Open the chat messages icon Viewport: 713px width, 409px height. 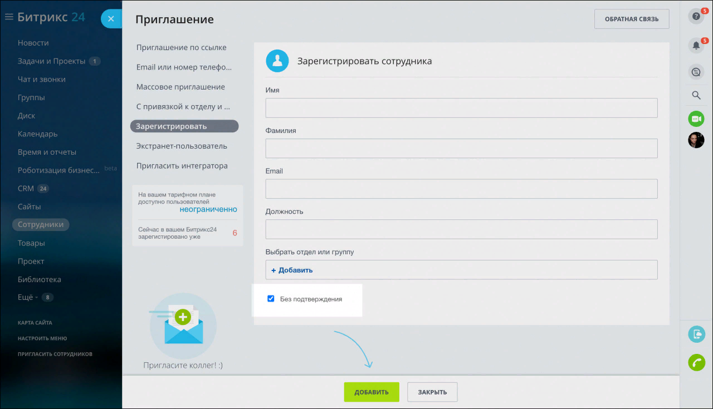(696, 72)
